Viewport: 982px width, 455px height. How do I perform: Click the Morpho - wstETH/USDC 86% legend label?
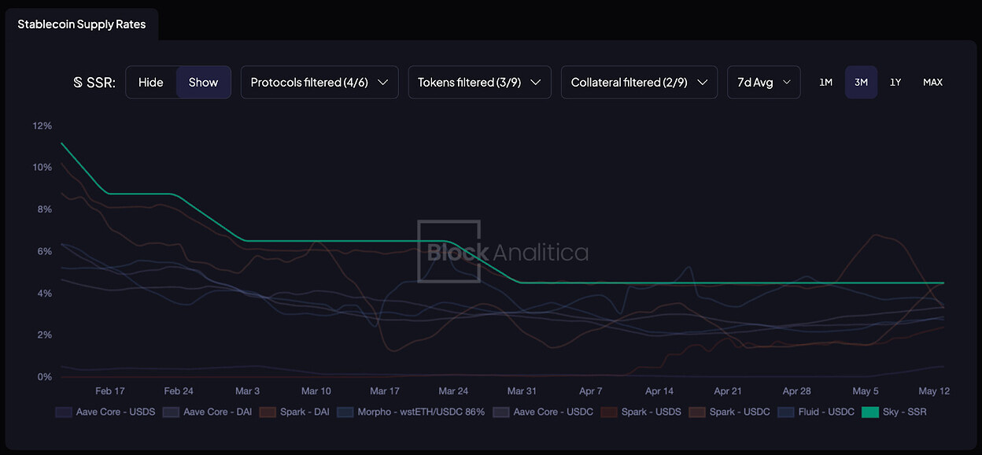click(421, 412)
